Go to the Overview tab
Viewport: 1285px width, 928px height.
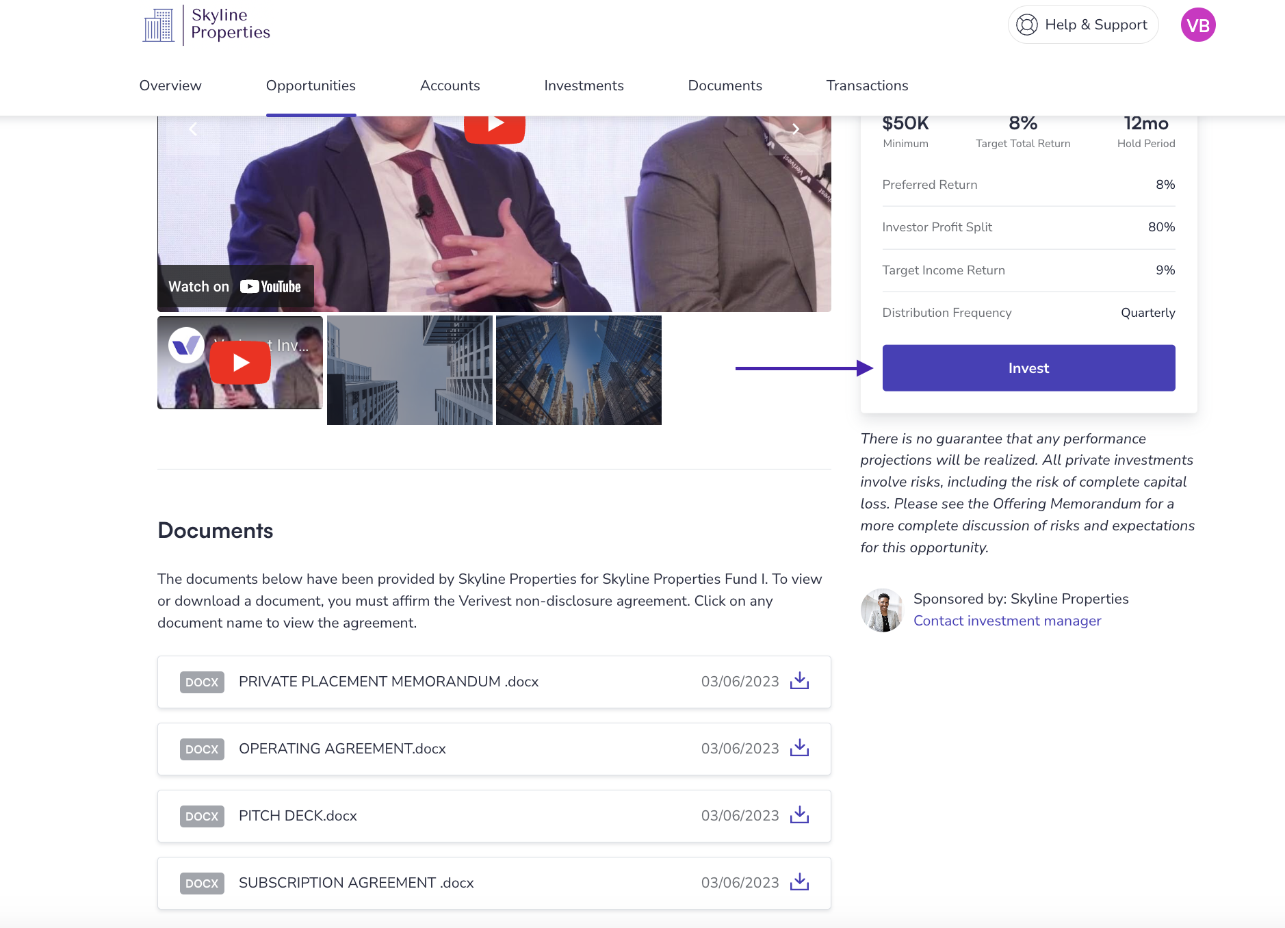tap(170, 86)
